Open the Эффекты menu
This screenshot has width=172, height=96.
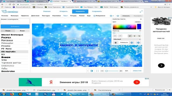pyautogui.click(x=25, y=16)
